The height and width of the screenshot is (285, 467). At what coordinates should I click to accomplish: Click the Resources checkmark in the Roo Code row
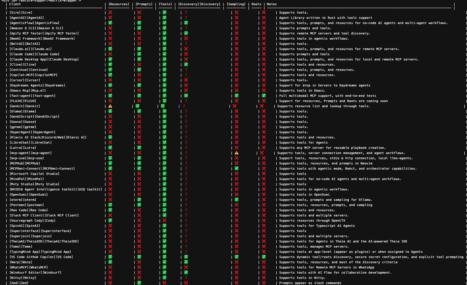click(110, 210)
